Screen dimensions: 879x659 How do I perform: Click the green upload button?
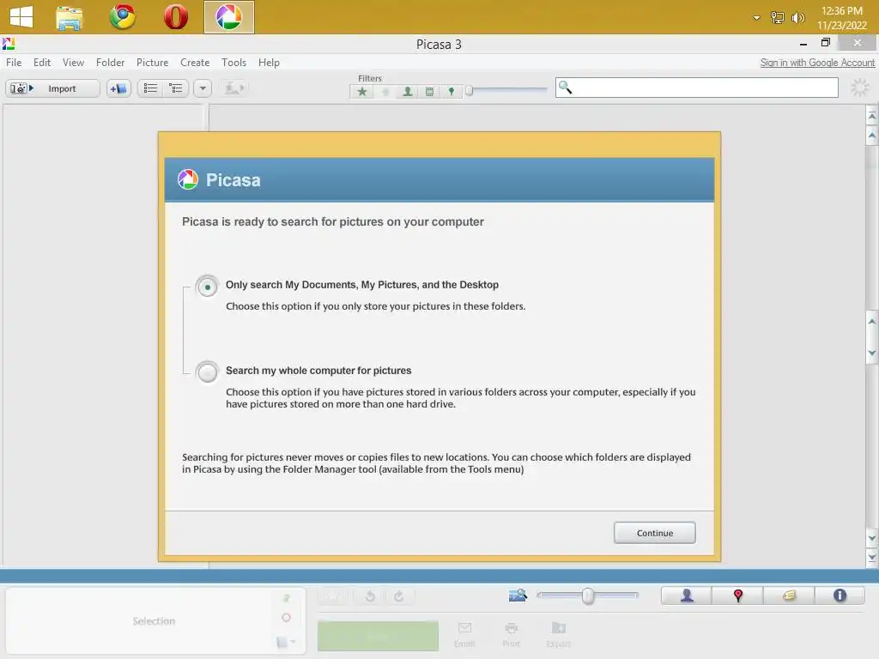point(378,636)
